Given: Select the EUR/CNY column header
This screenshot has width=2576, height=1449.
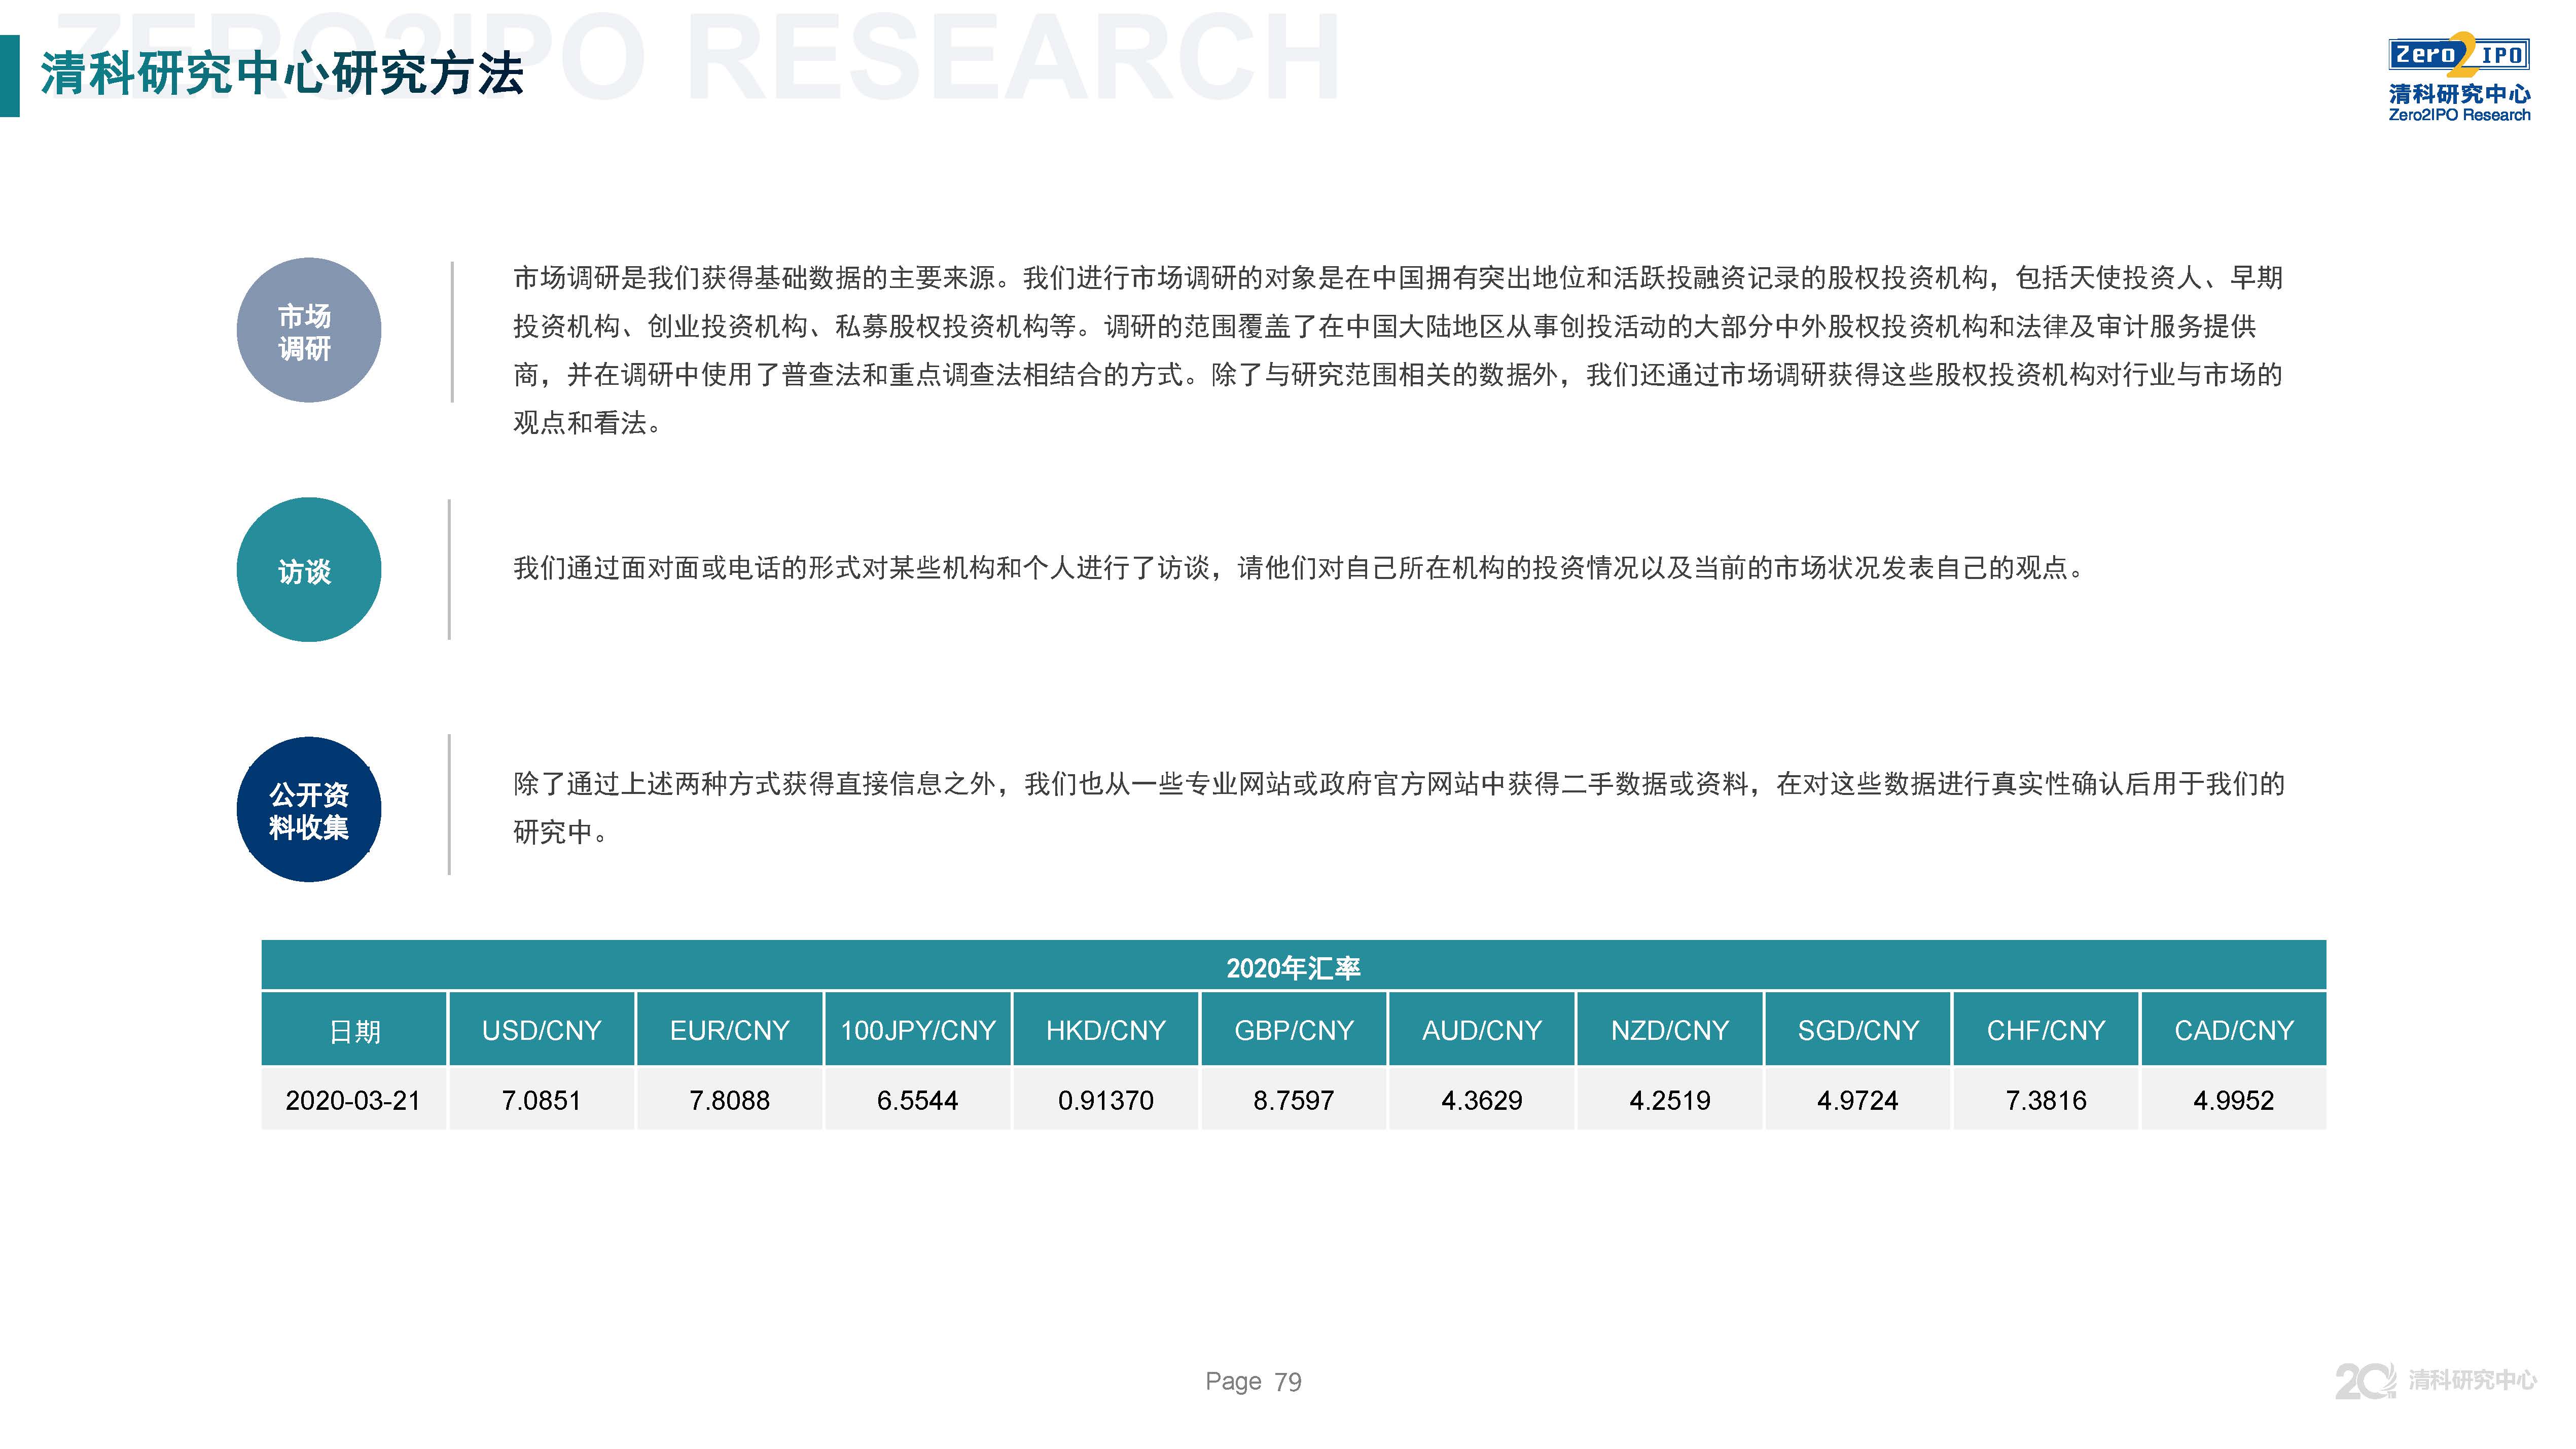Looking at the screenshot, I should point(729,1030).
